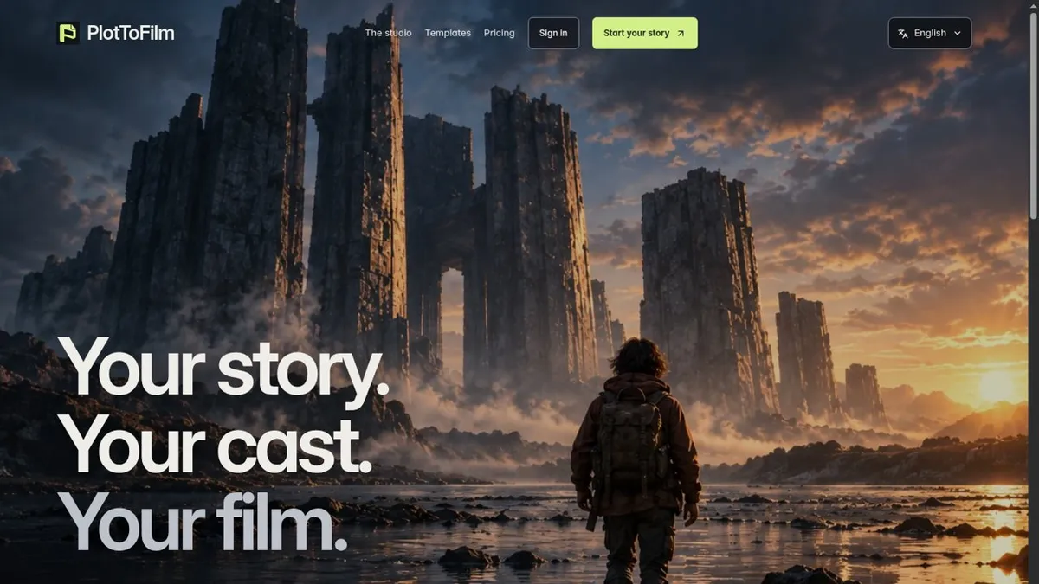Click the PlotToFilm logo icon
Image resolution: width=1039 pixels, height=584 pixels.
68,33
